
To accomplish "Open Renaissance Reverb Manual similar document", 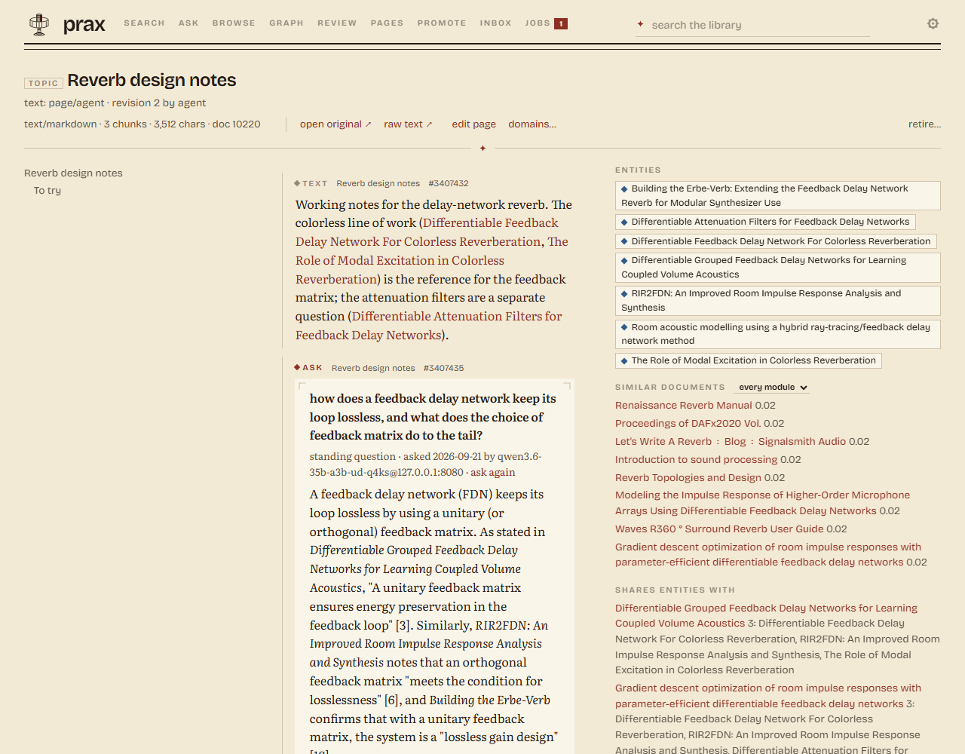I will pos(684,406).
